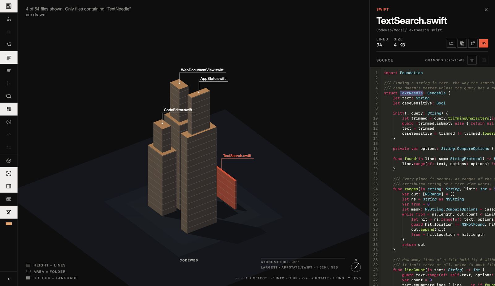Close the TextSearch.swift details panel
495x286 pixels.
(486, 10)
